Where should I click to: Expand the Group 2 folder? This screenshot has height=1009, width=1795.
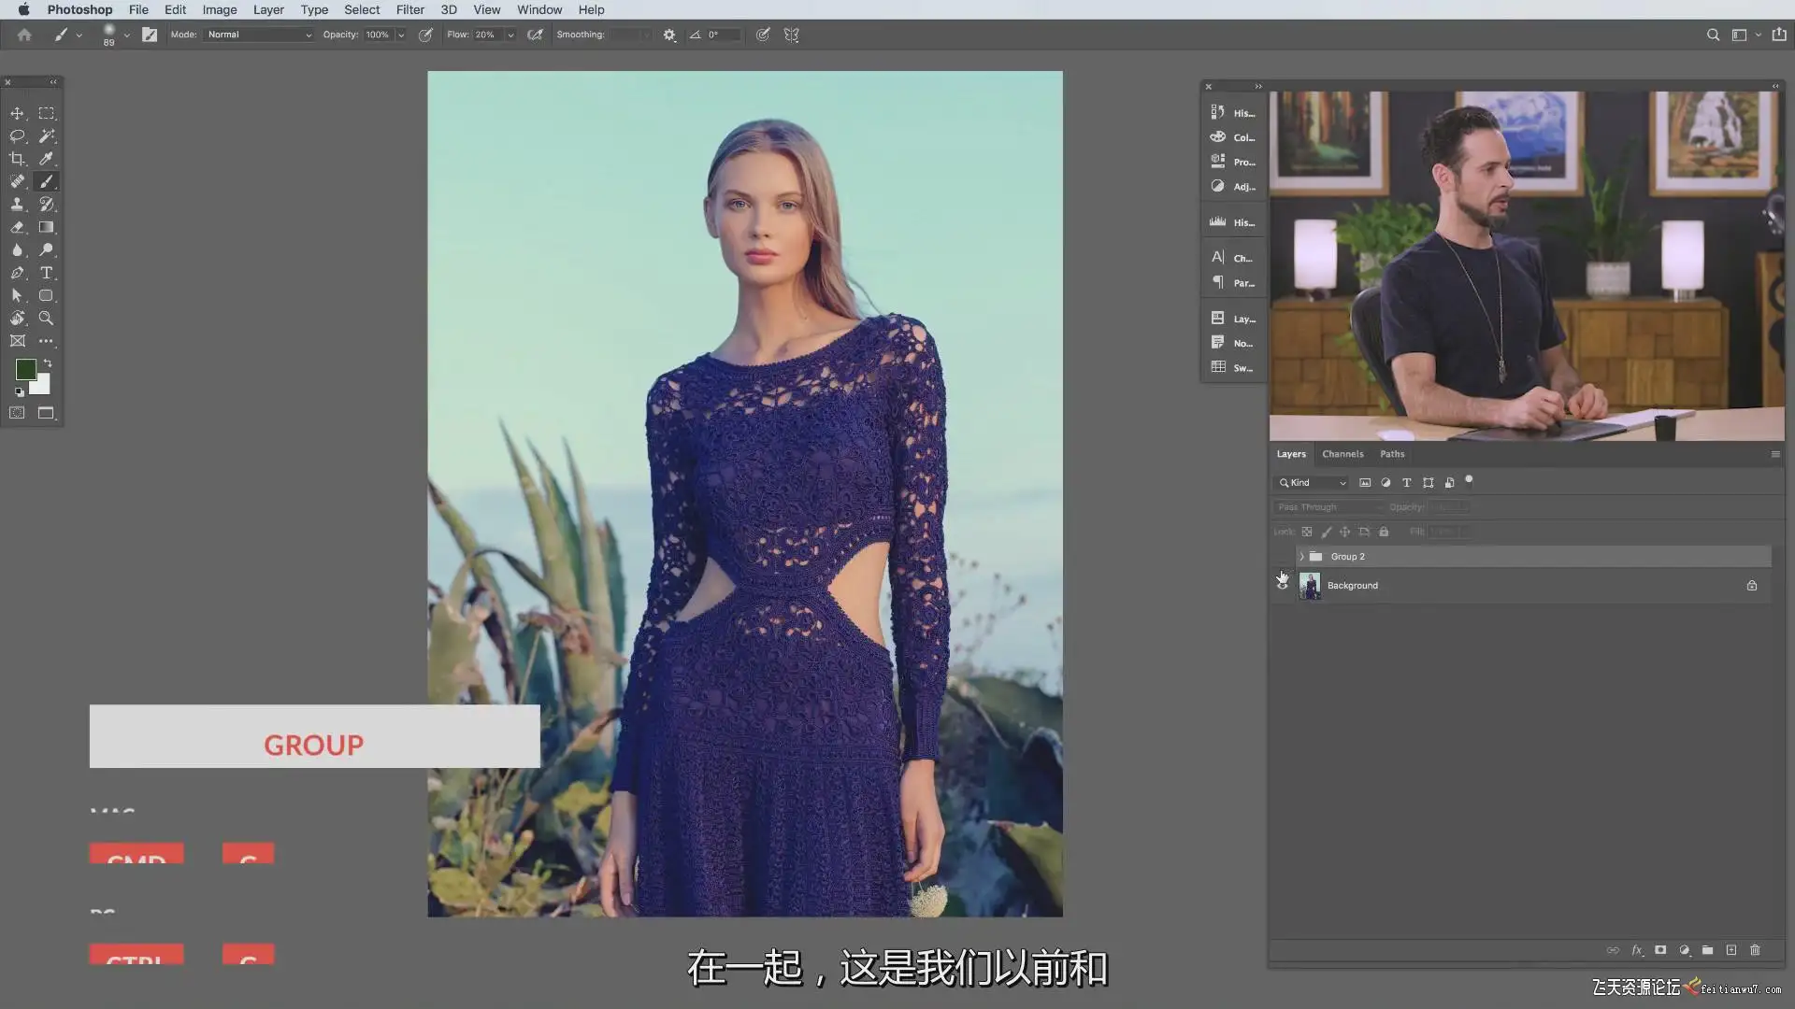pyautogui.click(x=1301, y=557)
